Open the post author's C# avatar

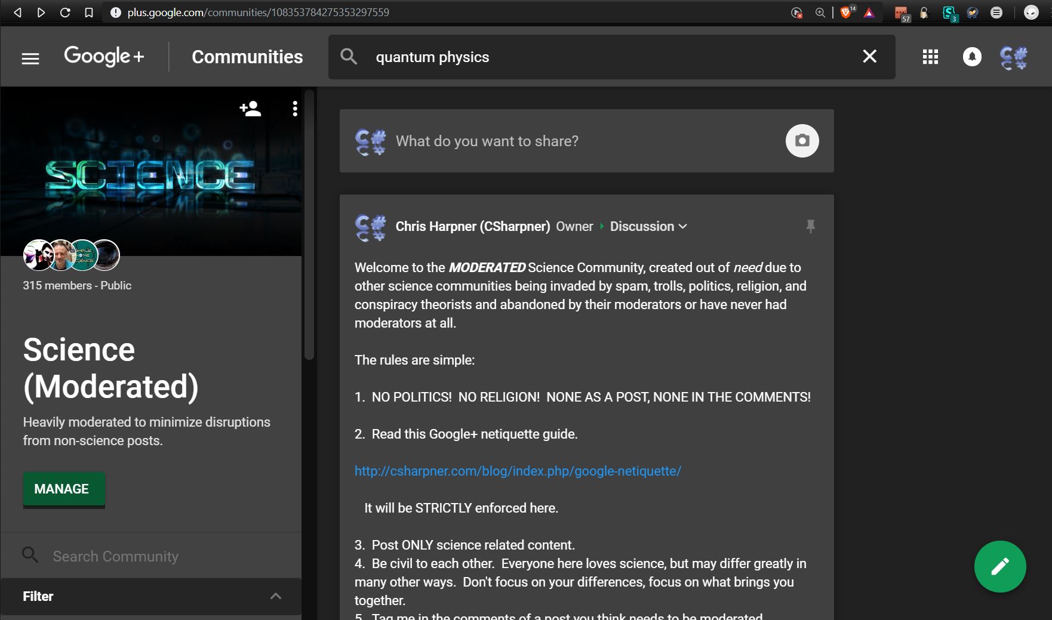pos(370,227)
